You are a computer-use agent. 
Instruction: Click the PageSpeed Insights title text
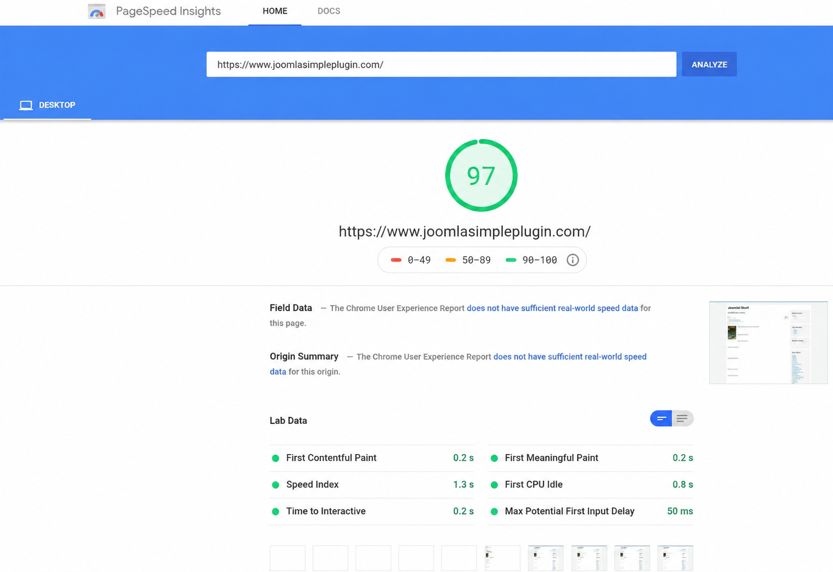pos(168,11)
